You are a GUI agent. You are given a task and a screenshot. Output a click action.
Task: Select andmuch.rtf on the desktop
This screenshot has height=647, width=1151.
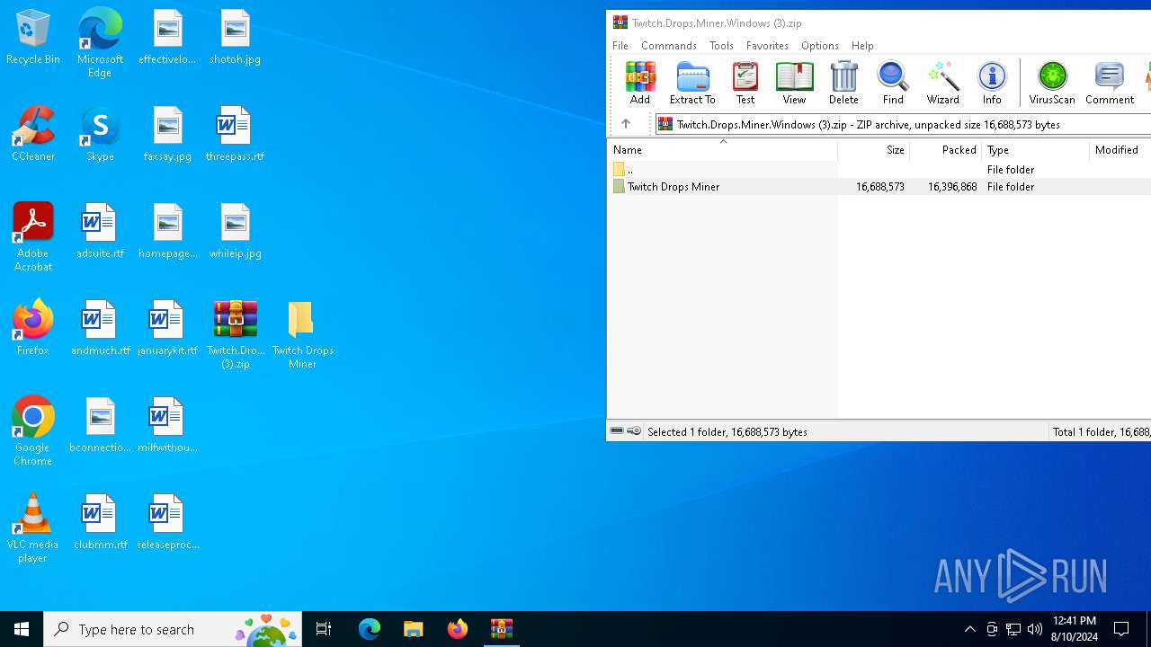100,328
